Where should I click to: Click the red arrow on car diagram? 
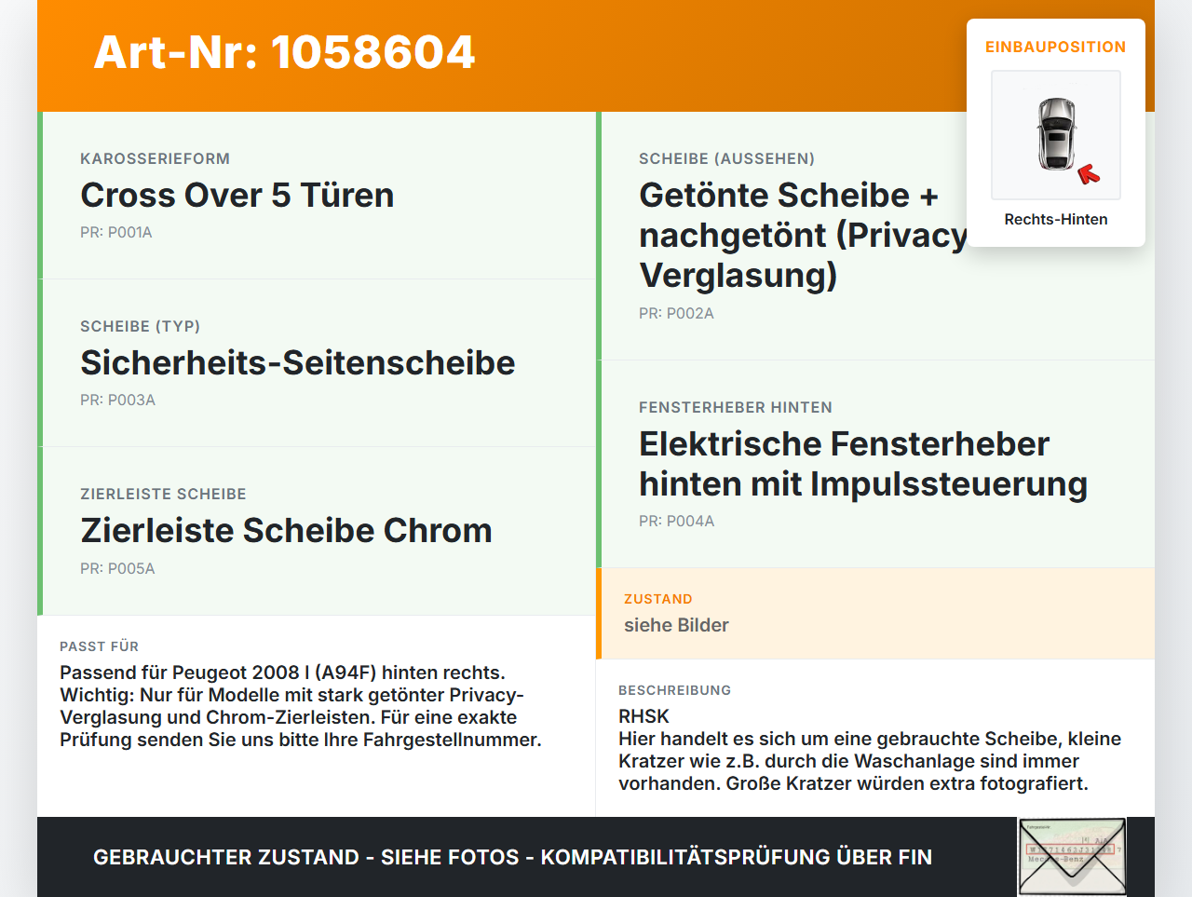(1089, 174)
